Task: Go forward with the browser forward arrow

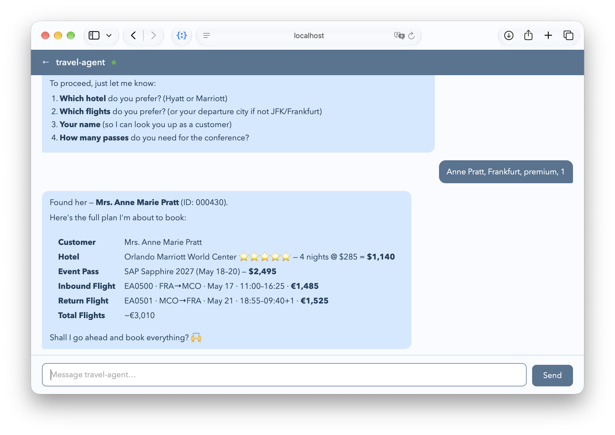Action: coord(153,35)
